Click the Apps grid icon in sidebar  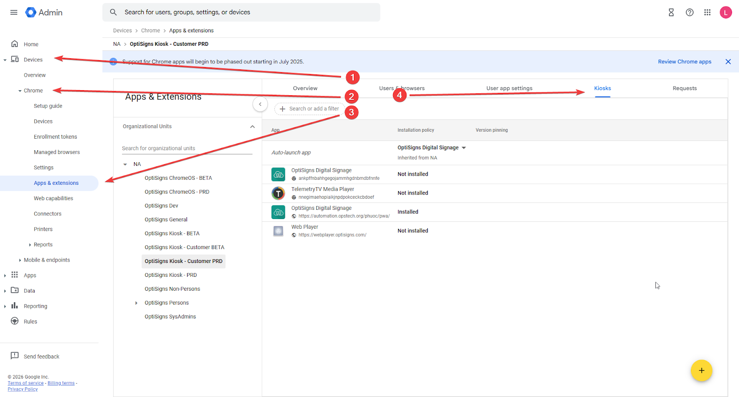tap(15, 275)
